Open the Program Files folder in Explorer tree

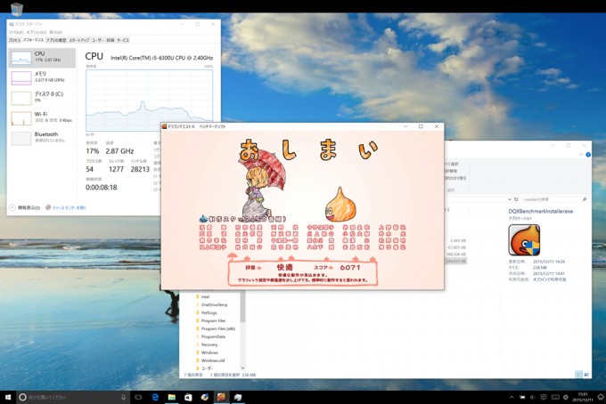click(210, 320)
